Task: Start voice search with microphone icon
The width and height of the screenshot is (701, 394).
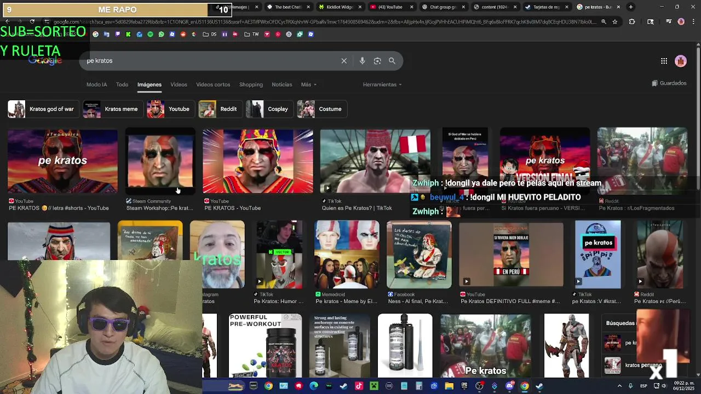Action: click(362, 61)
